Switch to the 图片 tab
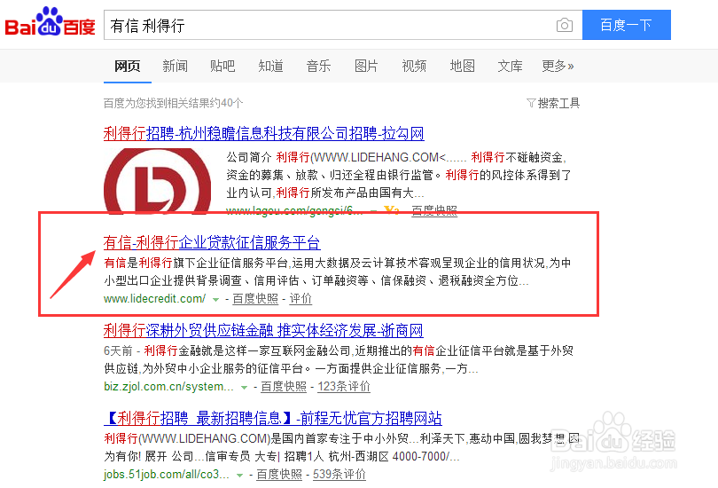The image size is (718, 488). (x=366, y=66)
